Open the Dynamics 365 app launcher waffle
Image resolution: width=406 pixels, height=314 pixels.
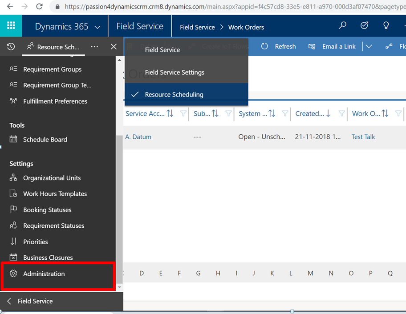11,26
